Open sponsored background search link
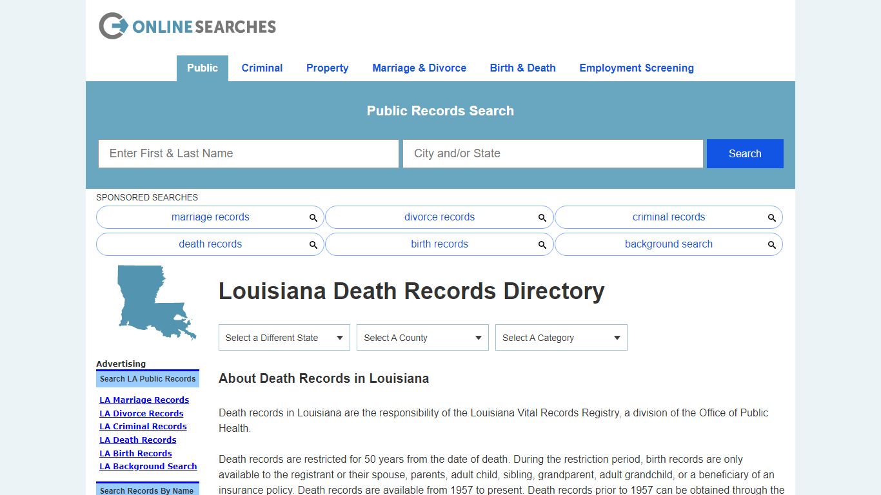Viewport: 881px width, 495px height. pyautogui.click(x=669, y=244)
